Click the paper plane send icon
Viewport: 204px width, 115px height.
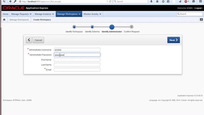point(180,1)
